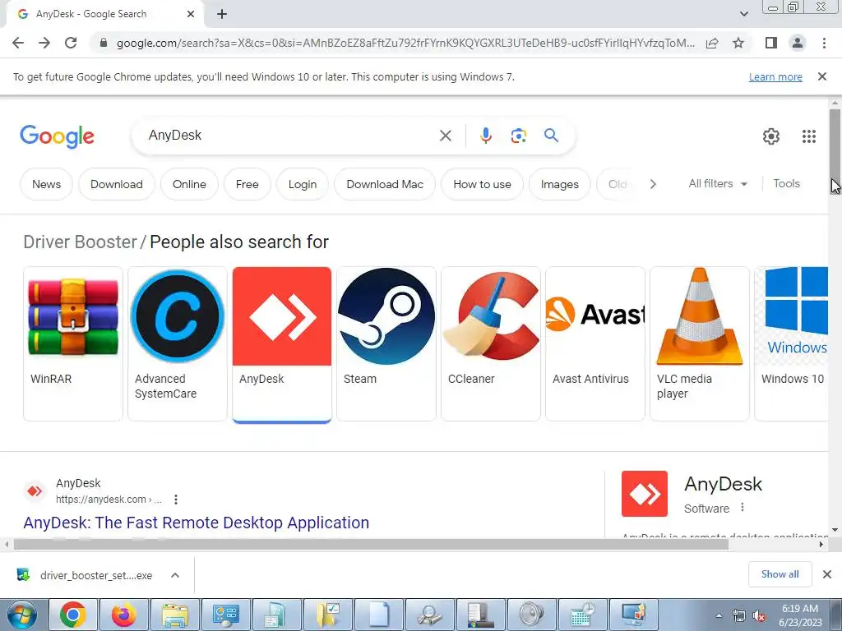Select the Download filter chip

pyautogui.click(x=117, y=184)
